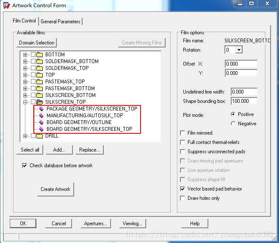279x243 pixels.
Task: Check the DRILL film checkbox
Action: pyautogui.click(x=33, y=136)
